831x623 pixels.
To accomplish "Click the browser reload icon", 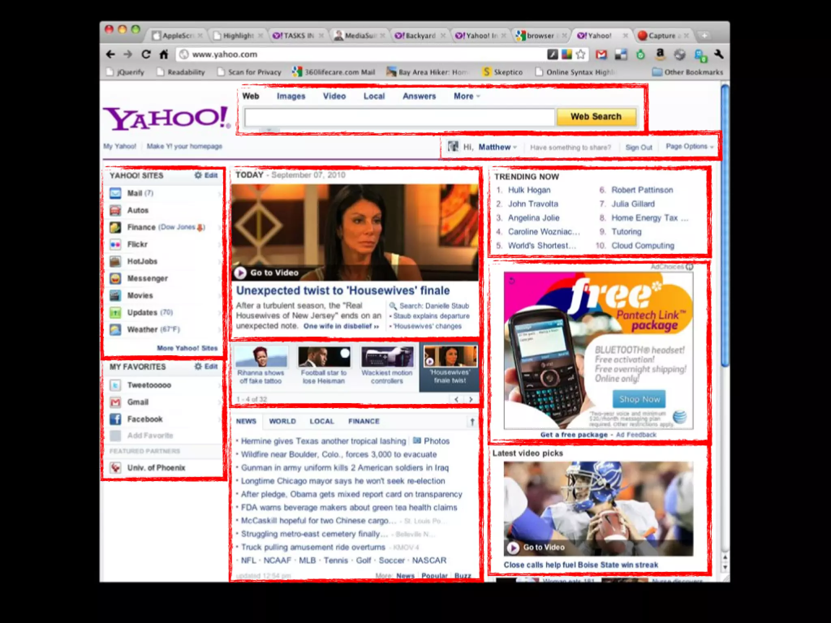I will pos(146,54).
